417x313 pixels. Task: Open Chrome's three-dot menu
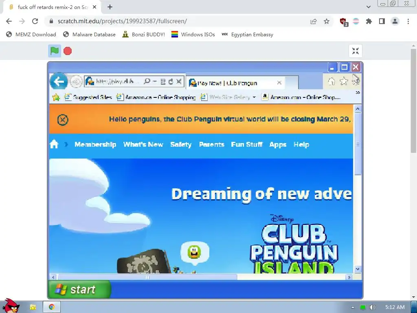click(408, 21)
